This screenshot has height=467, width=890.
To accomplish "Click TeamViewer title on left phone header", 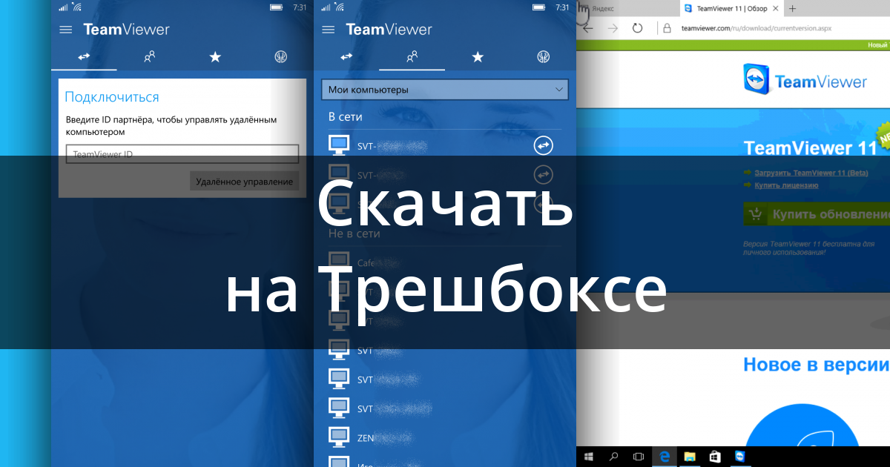I will [x=126, y=30].
